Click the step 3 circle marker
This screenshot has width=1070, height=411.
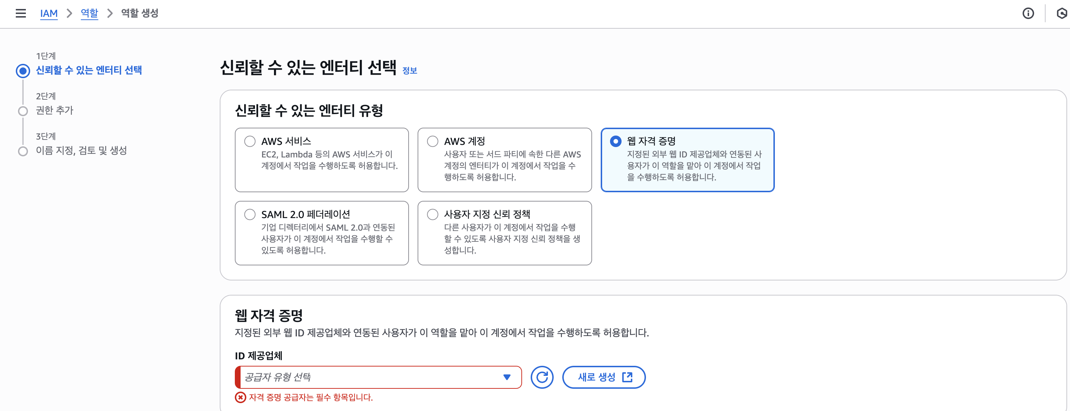pos(23,151)
